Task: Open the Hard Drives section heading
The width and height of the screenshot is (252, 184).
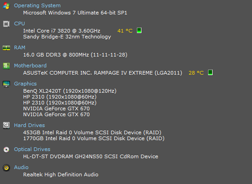Action: pyautogui.click(x=29, y=125)
